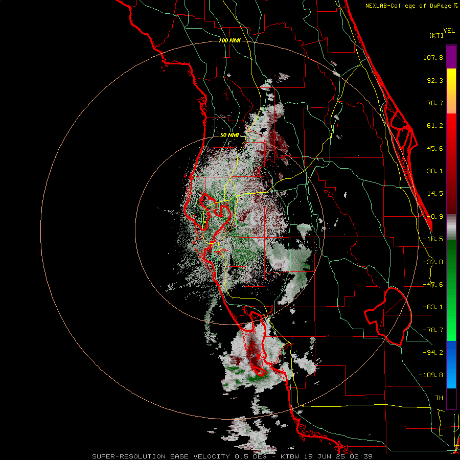Click the [KT] units label

tap(436, 35)
